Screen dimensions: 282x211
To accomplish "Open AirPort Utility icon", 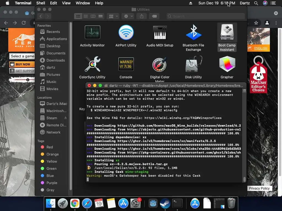I will click(126, 32).
